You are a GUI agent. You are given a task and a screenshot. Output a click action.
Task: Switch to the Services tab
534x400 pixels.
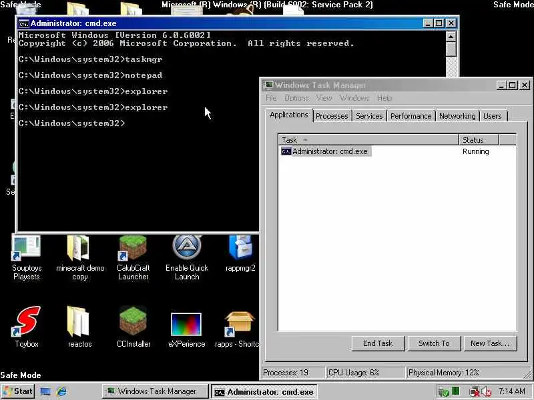[369, 116]
